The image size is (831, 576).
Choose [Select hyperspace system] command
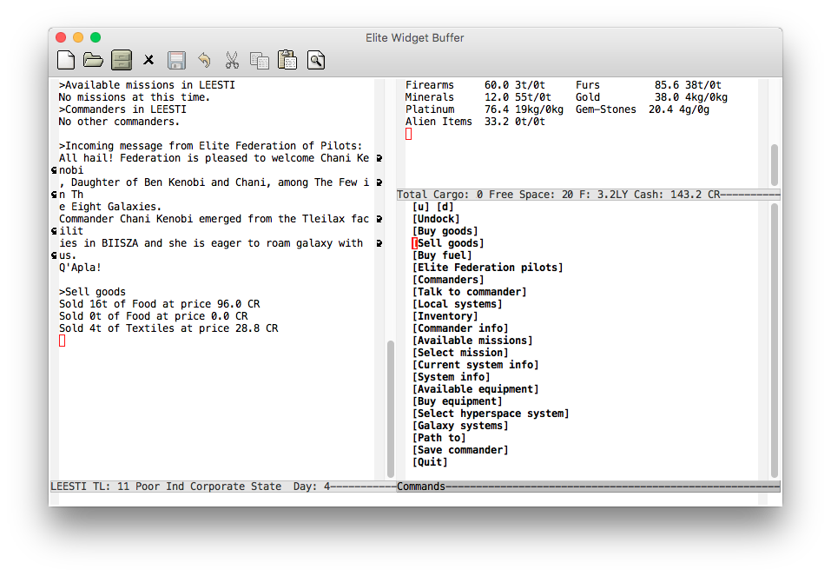[x=491, y=414]
